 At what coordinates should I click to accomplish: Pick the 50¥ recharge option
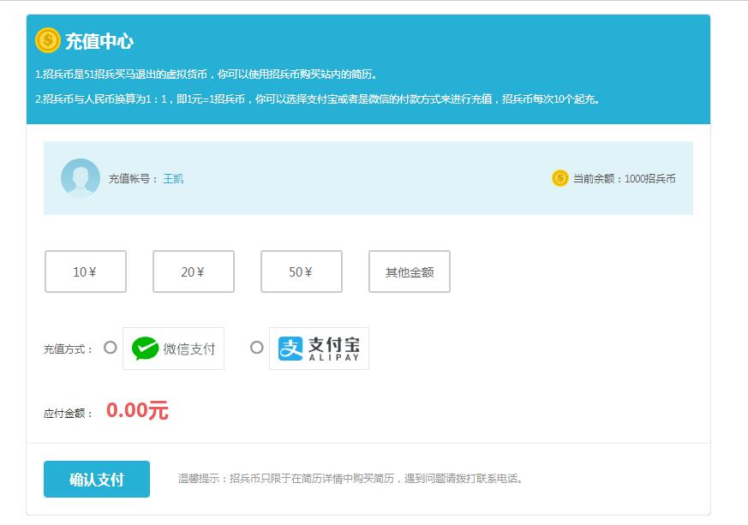click(302, 271)
